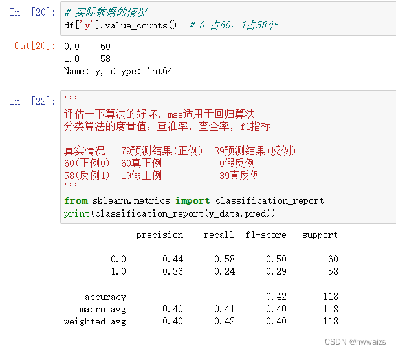Viewport: 396px width, 351px height.
Task: Click the line '分类算法的度量值：查准率，查全率，f1指标'
Action: [x=167, y=126]
